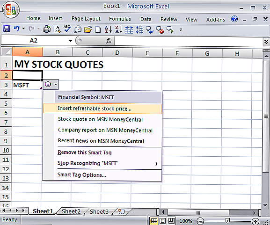The width and height of the screenshot is (270, 225).
Task: Switch to Sheet3 tab
Action: 99,211
